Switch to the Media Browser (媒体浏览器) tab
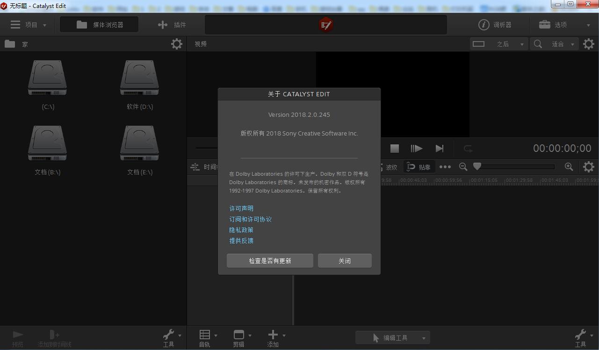This screenshot has width=599, height=350. coord(99,25)
